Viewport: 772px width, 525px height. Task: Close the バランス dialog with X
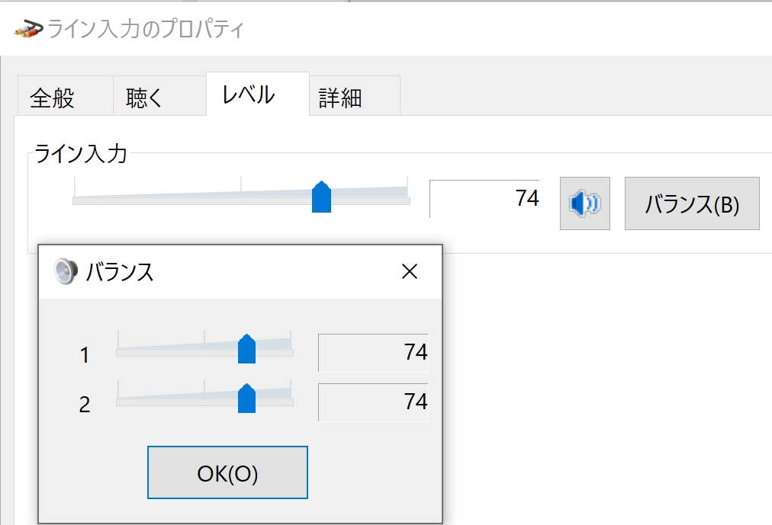(x=410, y=271)
